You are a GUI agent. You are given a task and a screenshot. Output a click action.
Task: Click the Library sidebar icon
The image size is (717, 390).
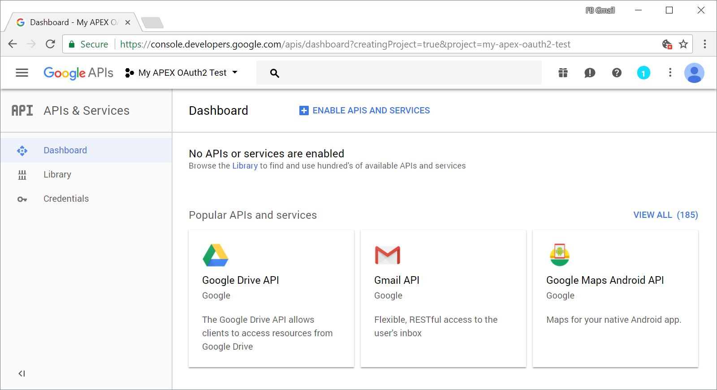(22, 175)
